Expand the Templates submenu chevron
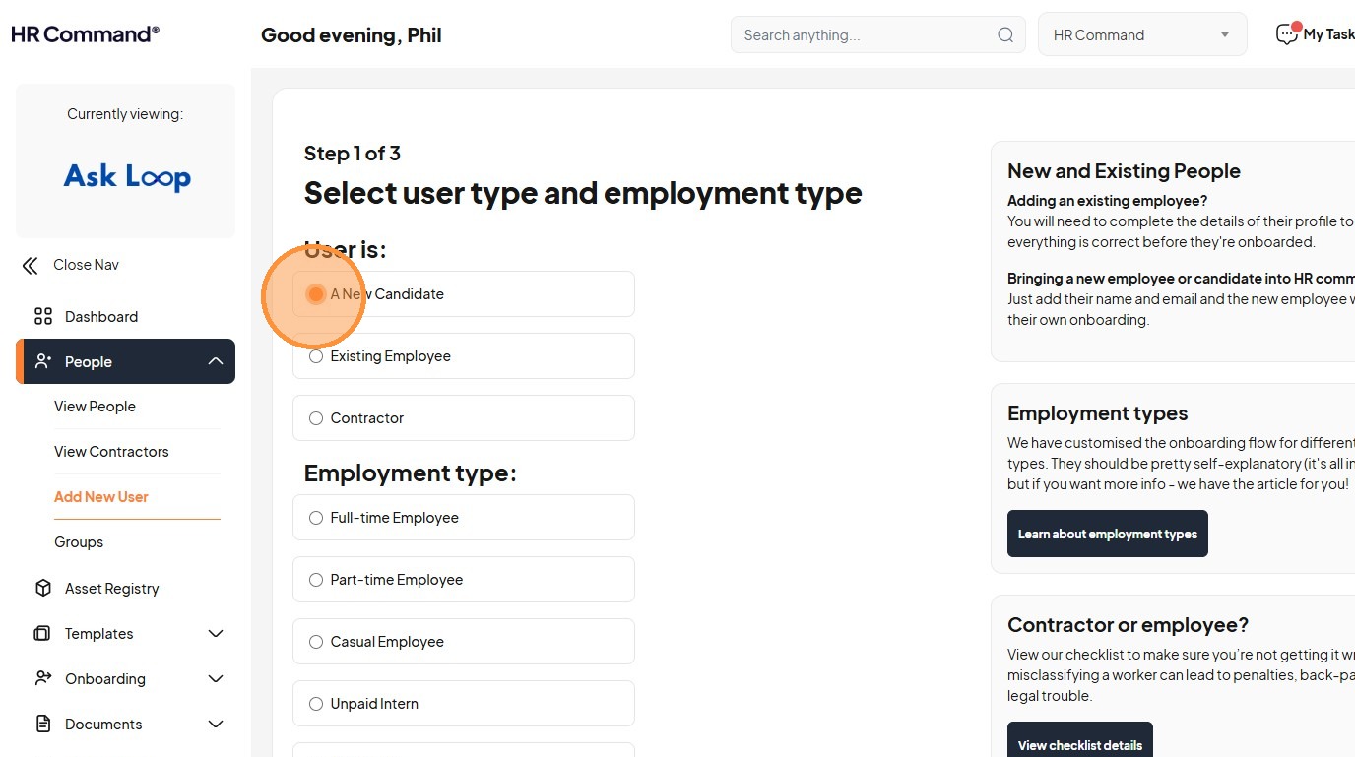The image size is (1355, 757). point(216,634)
